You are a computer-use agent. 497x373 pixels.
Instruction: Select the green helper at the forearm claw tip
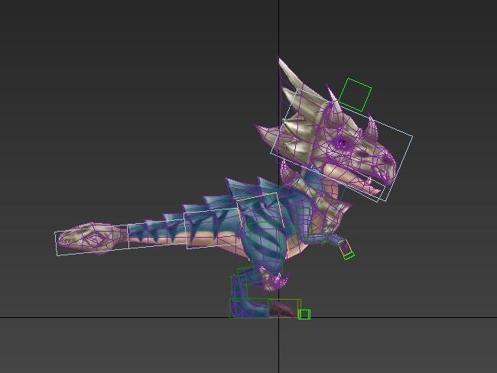(x=349, y=255)
